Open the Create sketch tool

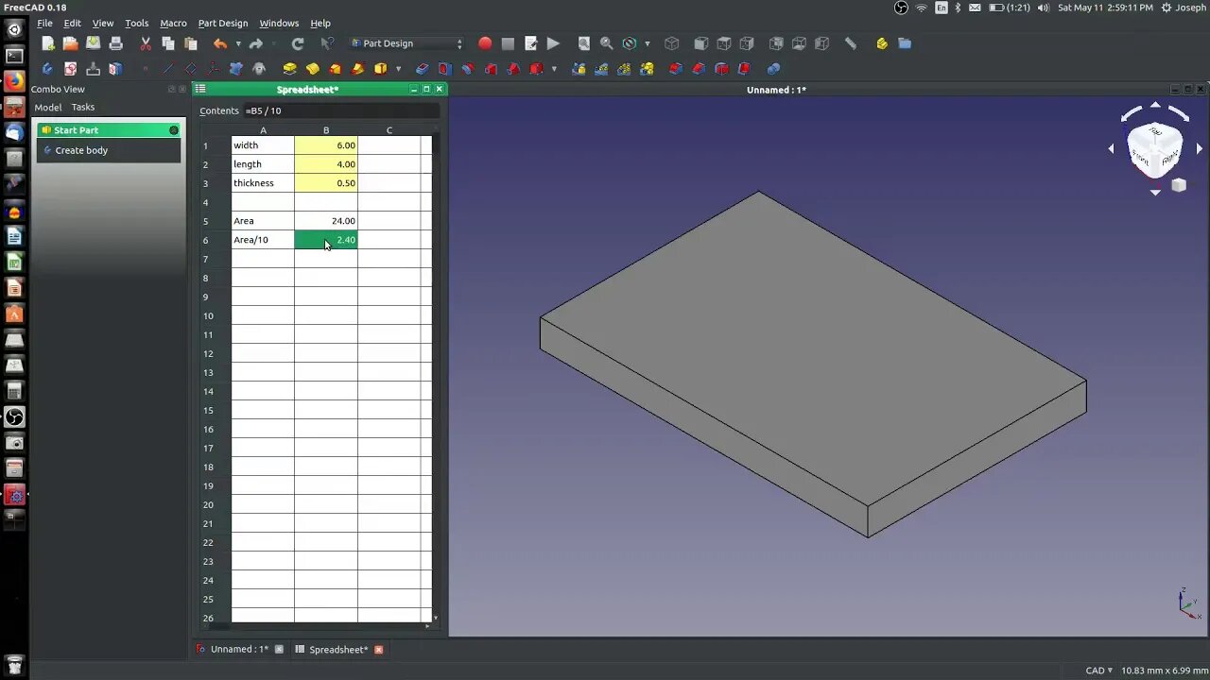click(x=70, y=68)
